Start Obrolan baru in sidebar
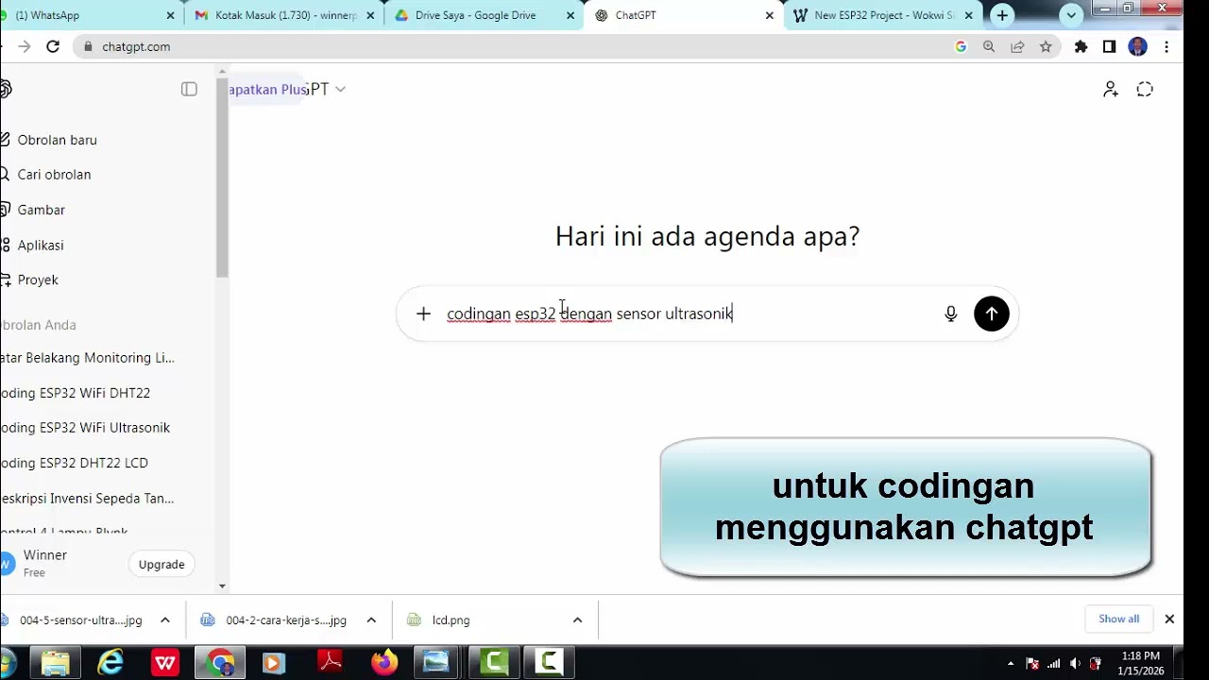Viewport: 1209px width, 680px height. point(57,140)
